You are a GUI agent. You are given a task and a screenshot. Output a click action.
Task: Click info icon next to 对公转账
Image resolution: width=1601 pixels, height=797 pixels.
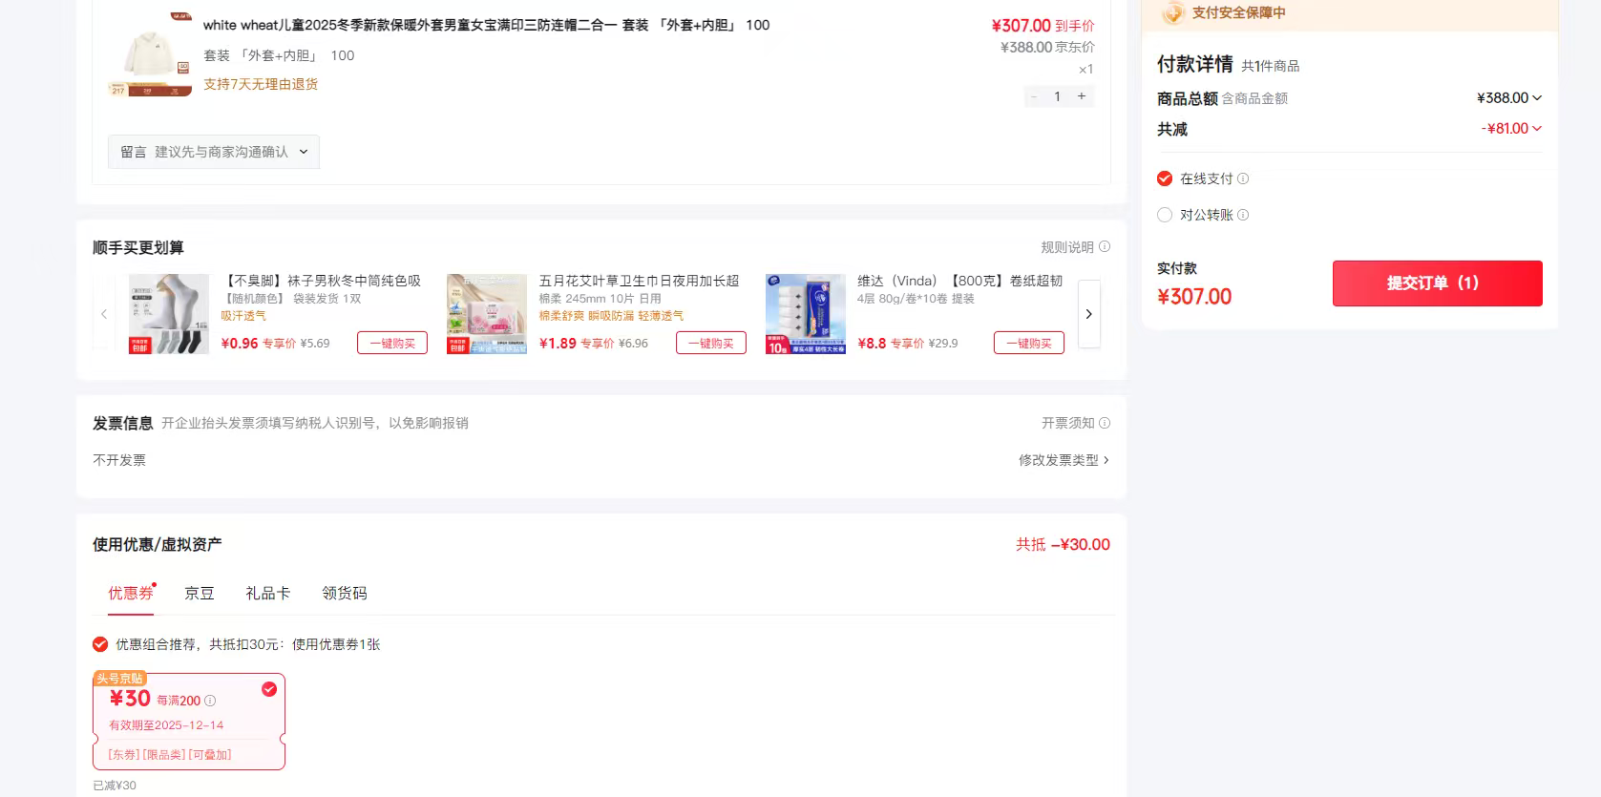point(1243,215)
